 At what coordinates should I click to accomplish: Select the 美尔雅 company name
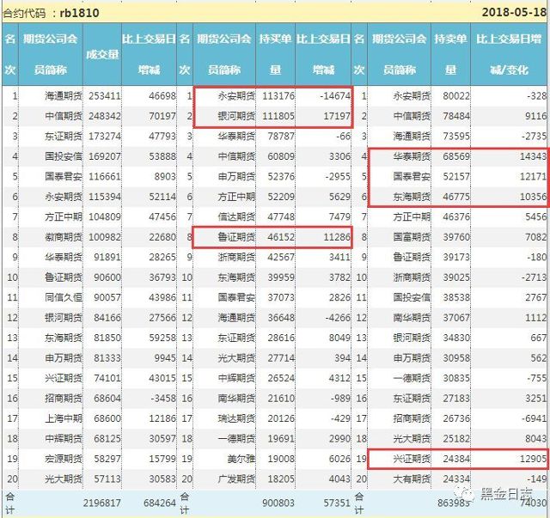coord(241,459)
